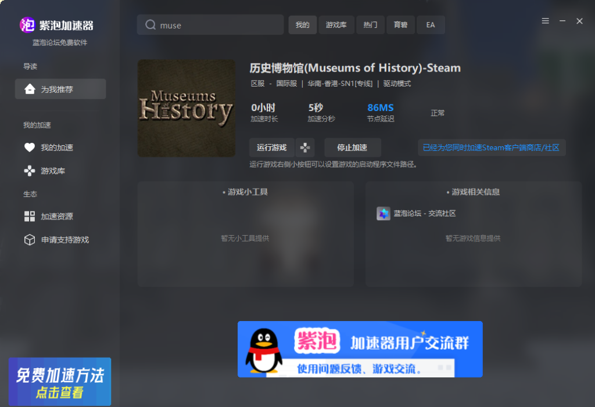Switch to the 我的 tab

(x=302, y=25)
